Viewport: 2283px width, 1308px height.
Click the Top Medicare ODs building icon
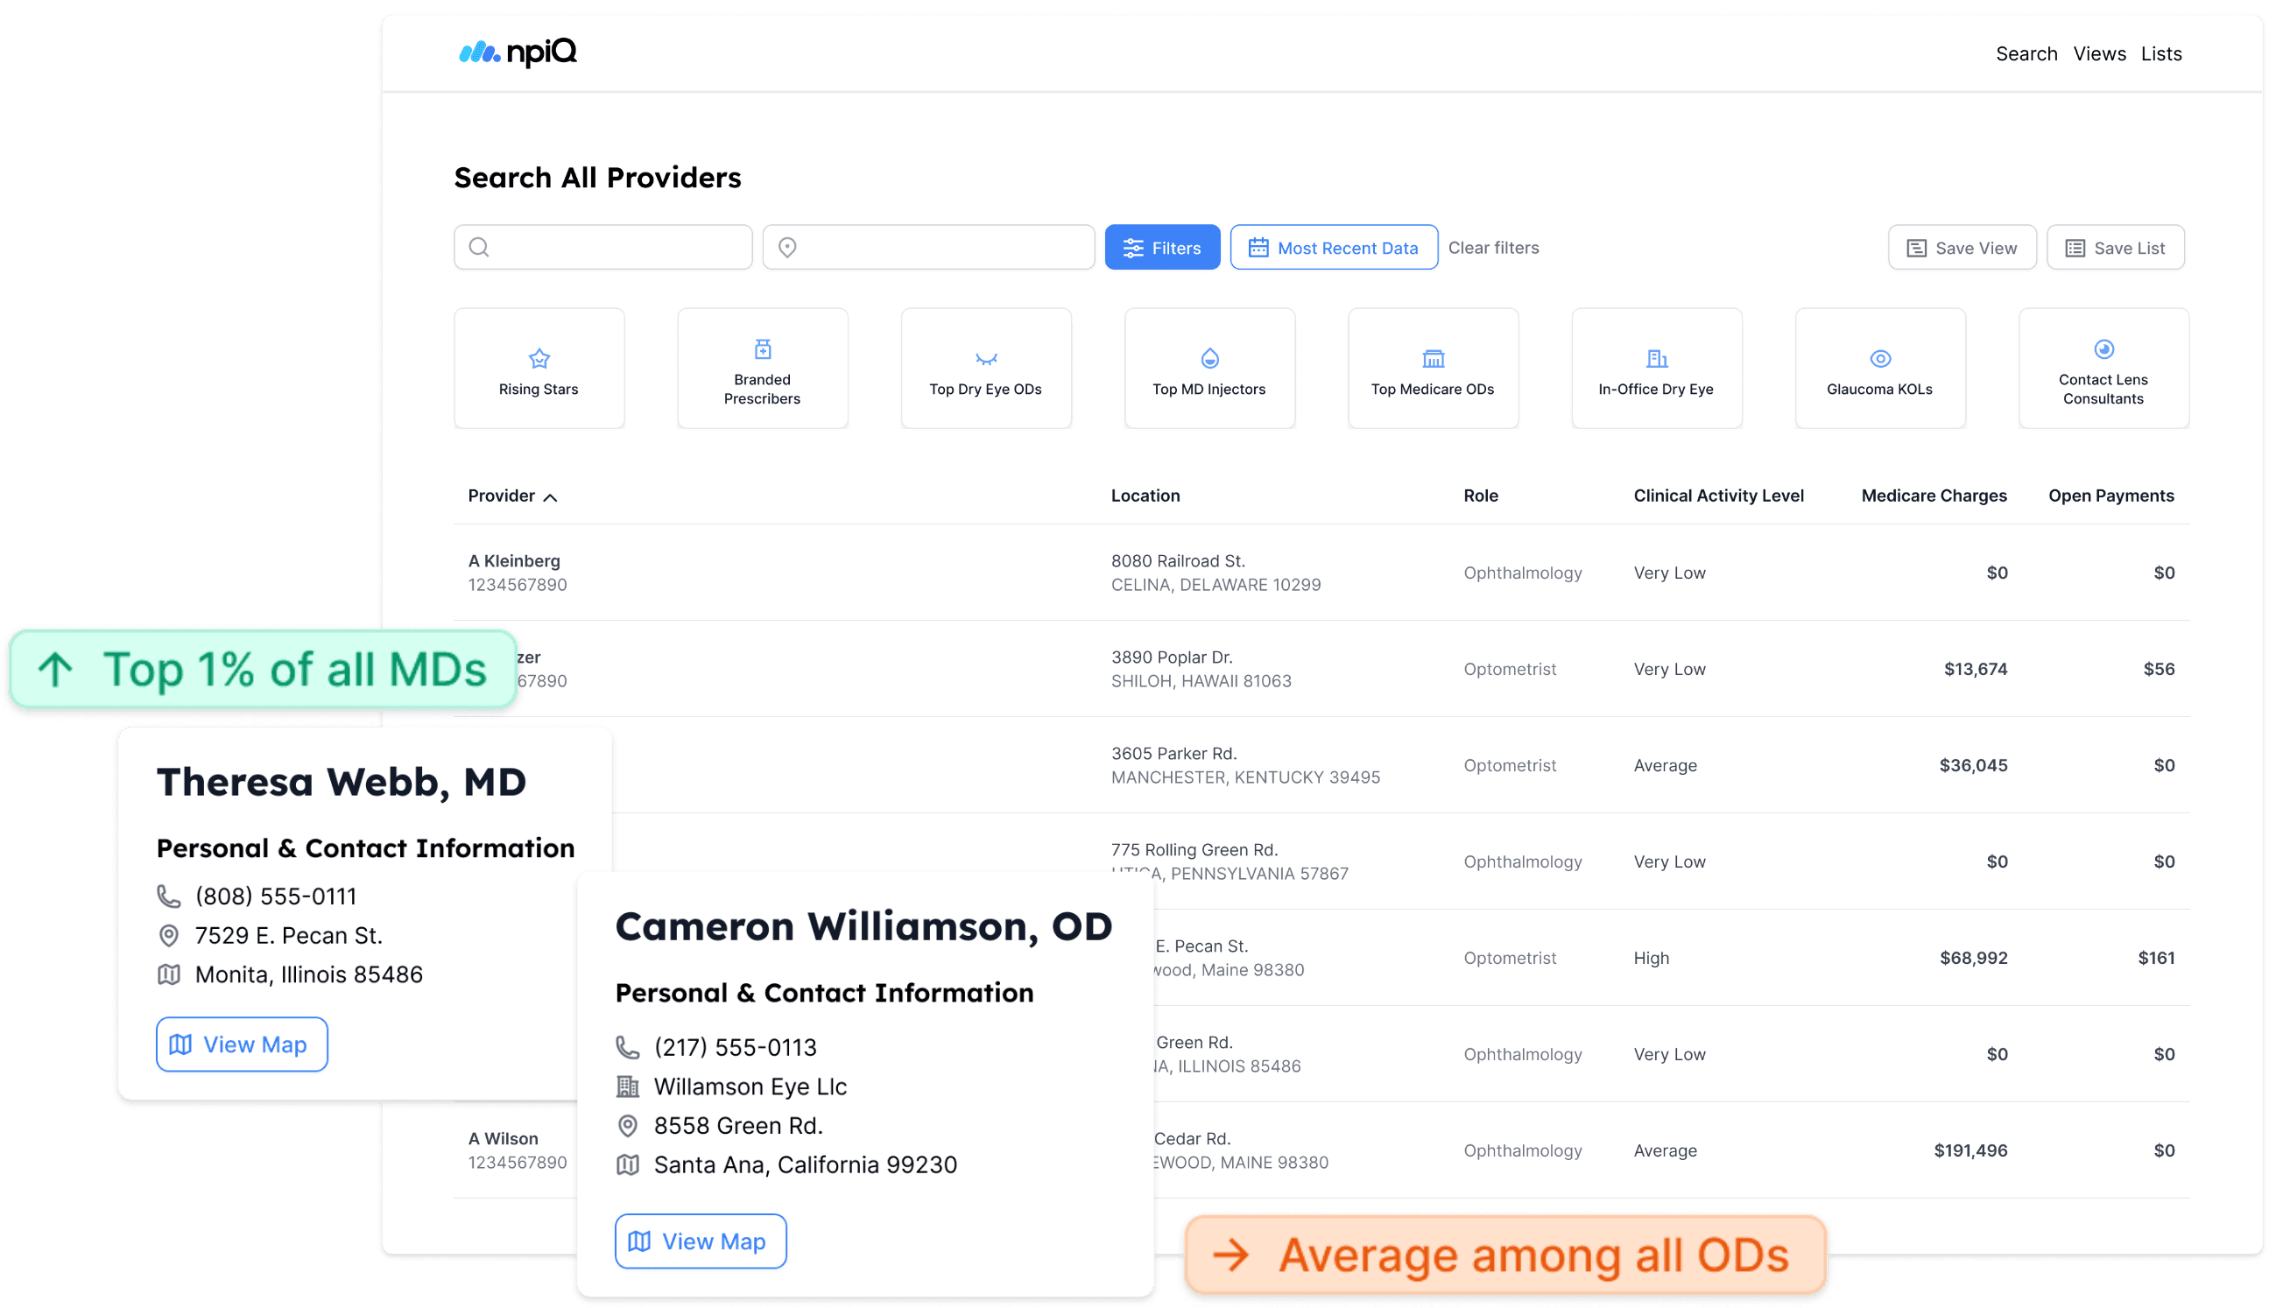(x=1433, y=358)
